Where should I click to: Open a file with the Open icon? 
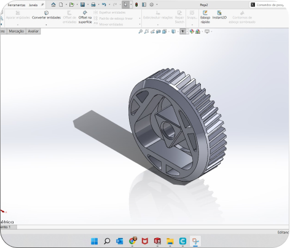71,4
